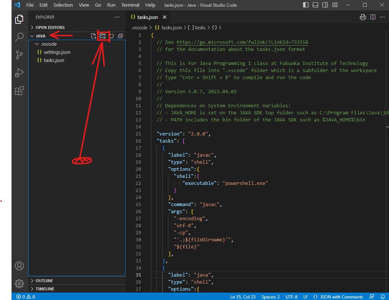Toggle the panel layout button in title bar
Viewport: 389px width, 300px height.
coord(315,5)
